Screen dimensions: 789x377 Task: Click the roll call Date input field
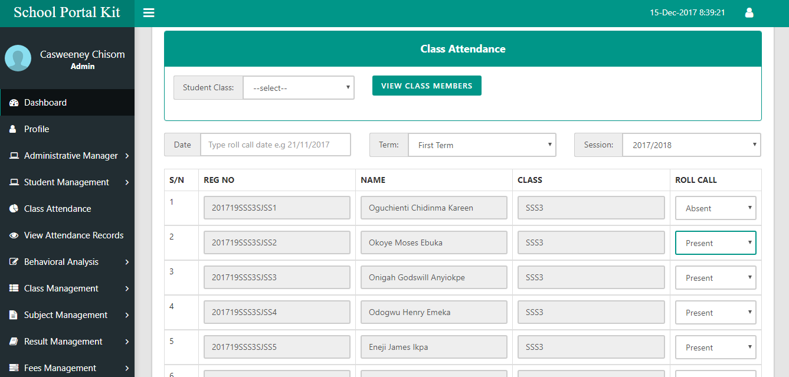(x=275, y=145)
